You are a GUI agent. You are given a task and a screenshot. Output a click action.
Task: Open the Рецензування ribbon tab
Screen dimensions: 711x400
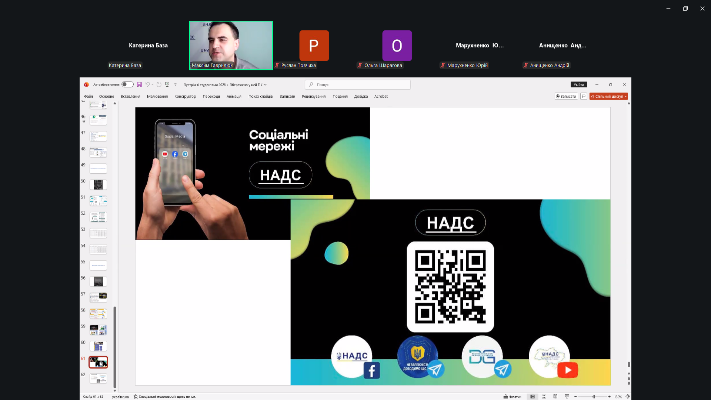314,96
